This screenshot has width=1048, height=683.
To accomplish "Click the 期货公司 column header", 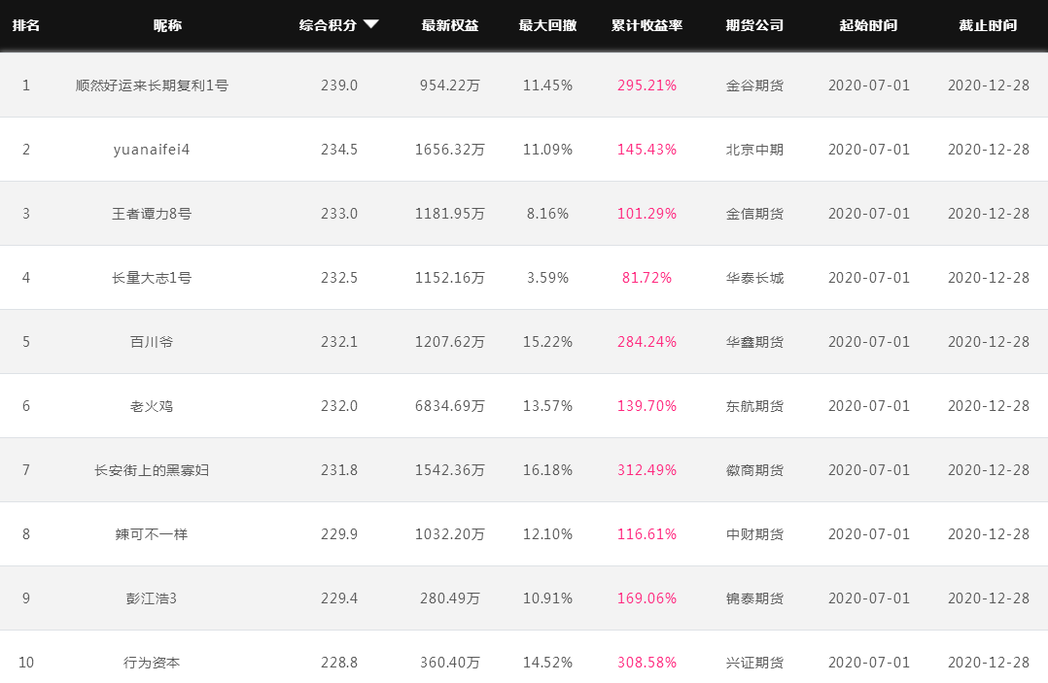I will tap(754, 25).
